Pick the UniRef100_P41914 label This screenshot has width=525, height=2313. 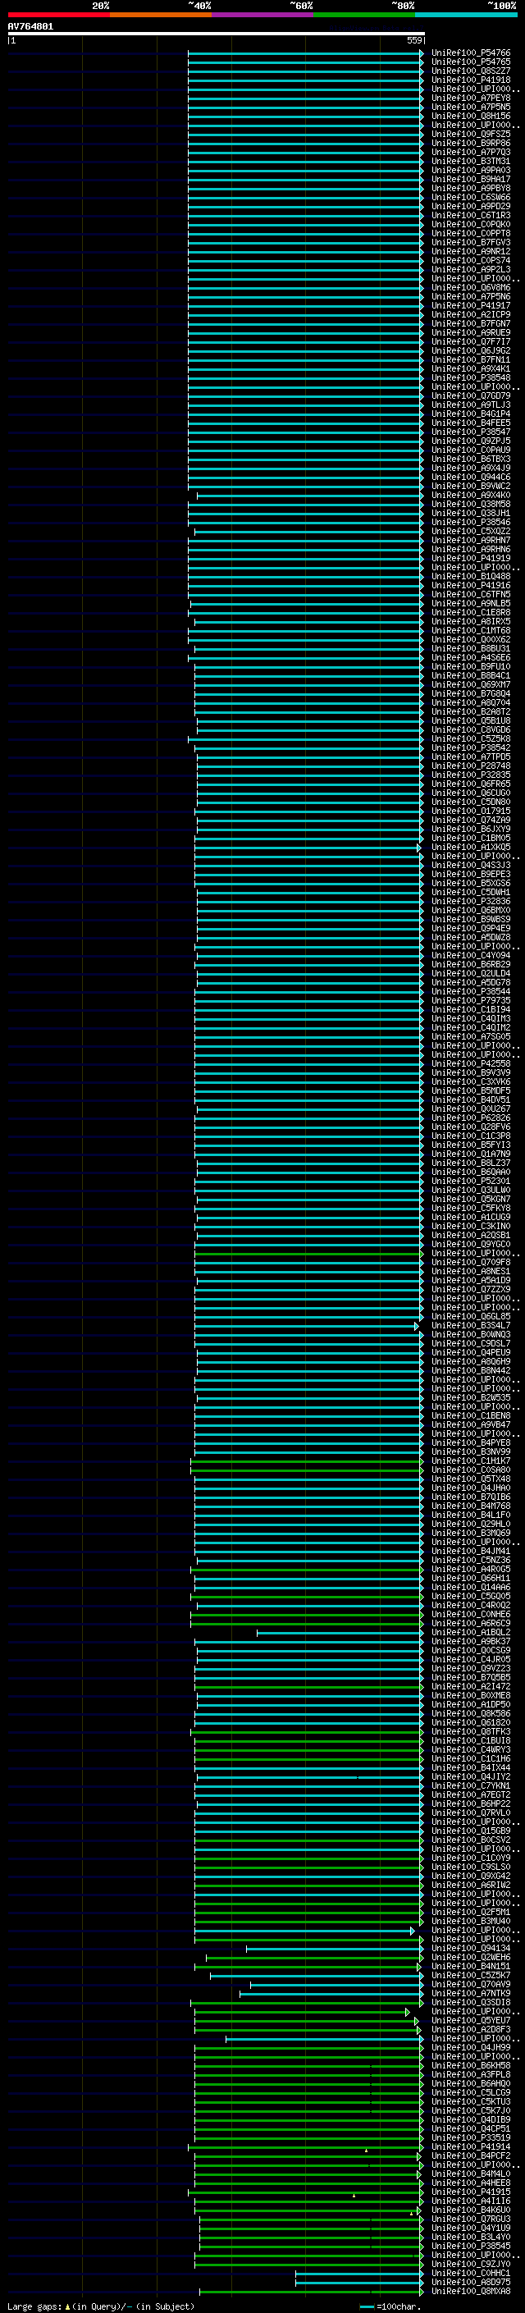(x=470, y=2146)
